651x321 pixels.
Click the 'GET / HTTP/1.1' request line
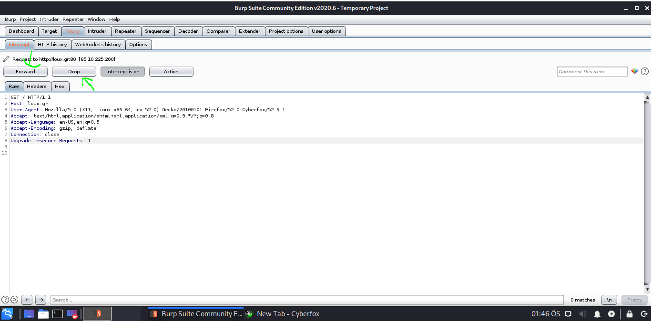pyautogui.click(x=31, y=97)
